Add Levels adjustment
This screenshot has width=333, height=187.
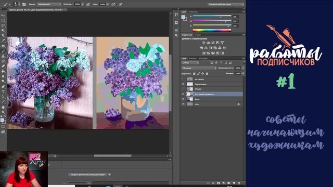[208, 43]
